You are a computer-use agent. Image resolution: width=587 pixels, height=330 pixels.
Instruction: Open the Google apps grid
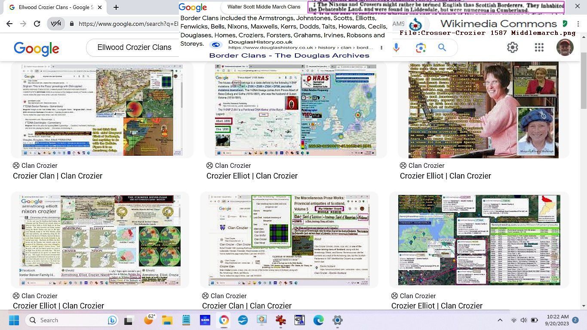point(539,47)
